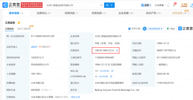The height and width of the screenshot is (100, 193).
Task: Open the 应用 dropdown menu
Action: [146, 5]
